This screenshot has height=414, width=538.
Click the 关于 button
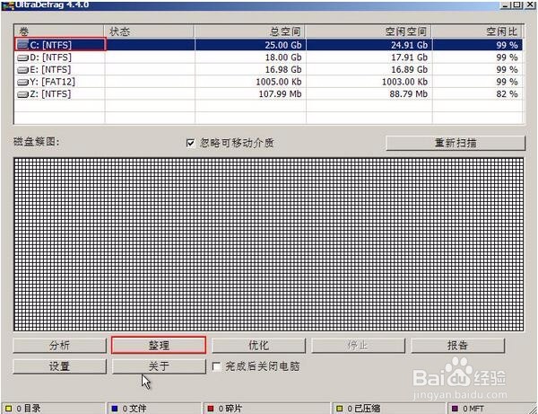[x=159, y=366]
